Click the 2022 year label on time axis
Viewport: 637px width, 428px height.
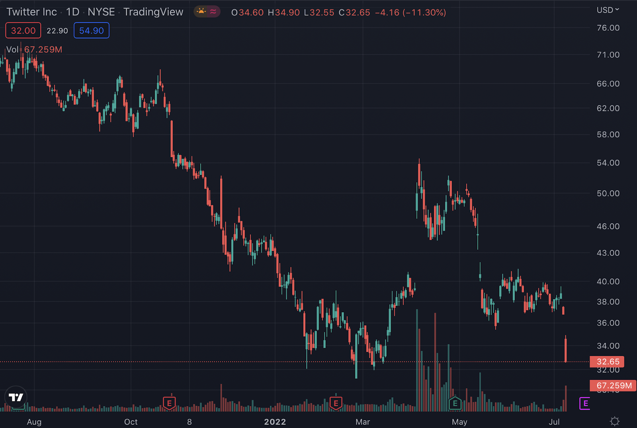(275, 422)
